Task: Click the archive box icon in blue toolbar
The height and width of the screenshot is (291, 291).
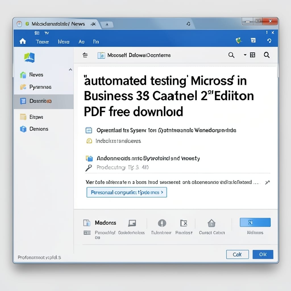Action: (x=253, y=40)
